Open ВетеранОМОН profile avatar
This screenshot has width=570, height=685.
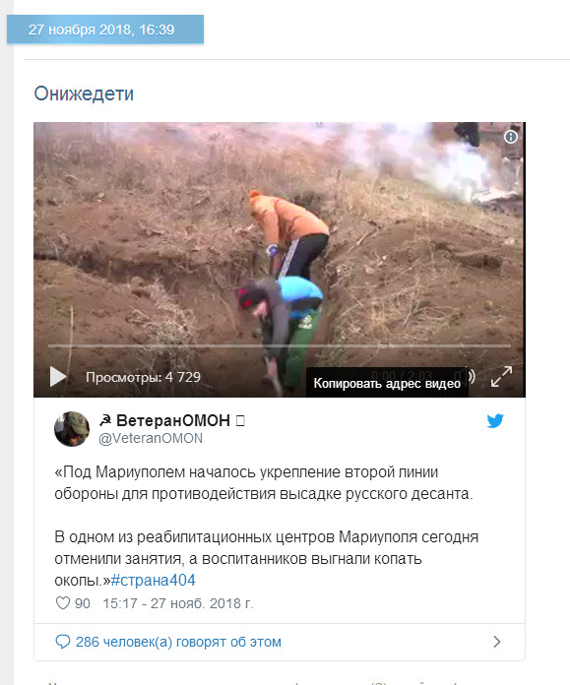(x=72, y=428)
